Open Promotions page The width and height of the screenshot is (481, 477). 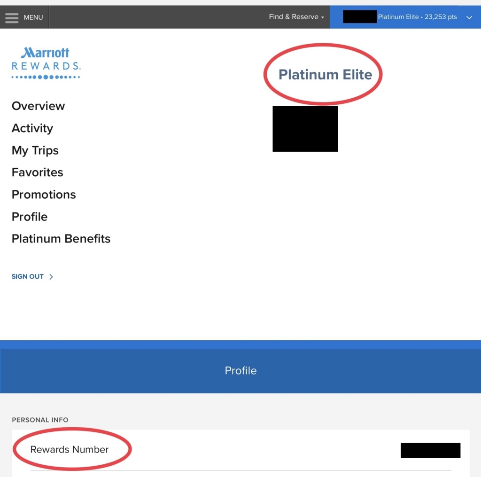[x=44, y=194]
